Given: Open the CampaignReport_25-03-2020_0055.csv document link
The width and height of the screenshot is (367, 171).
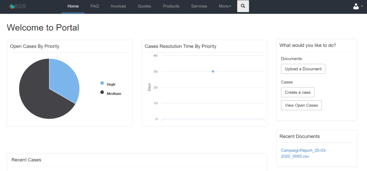Looking at the screenshot, I should [304, 153].
